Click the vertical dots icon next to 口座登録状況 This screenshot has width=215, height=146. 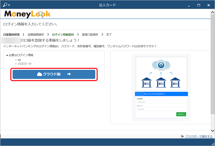click(x=24, y=35)
